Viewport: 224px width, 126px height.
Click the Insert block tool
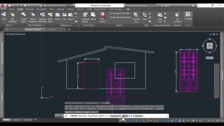point(4,16)
